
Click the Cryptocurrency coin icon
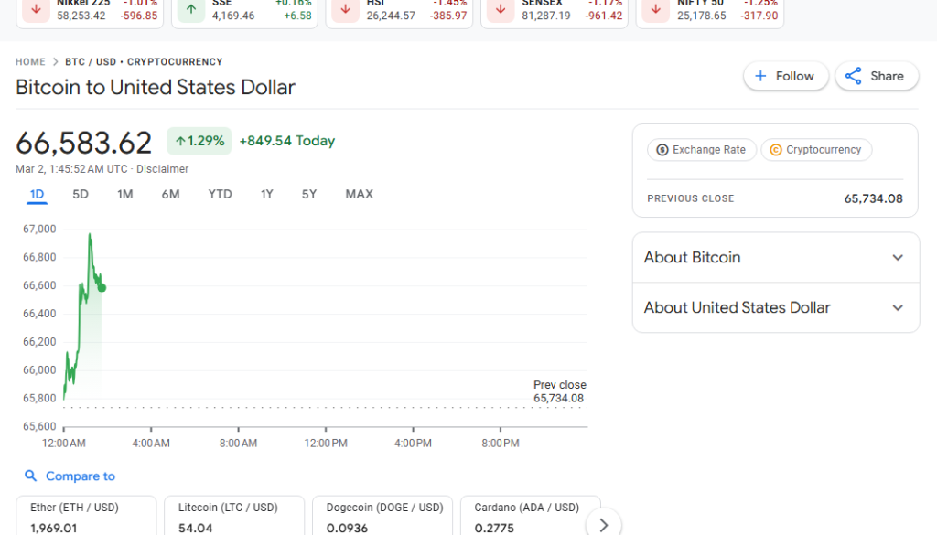(x=776, y=150)
